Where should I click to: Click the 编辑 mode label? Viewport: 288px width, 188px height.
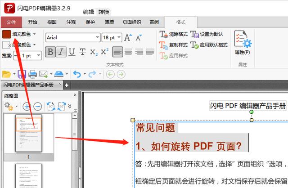coord(88,12)
